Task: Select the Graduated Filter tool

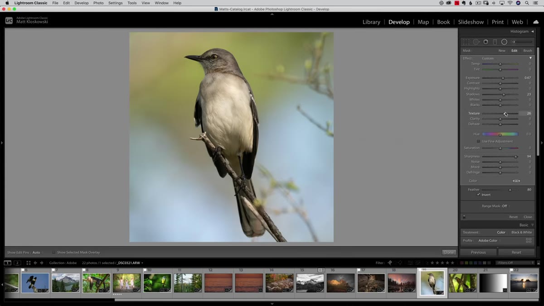Action: pos(495,42)
